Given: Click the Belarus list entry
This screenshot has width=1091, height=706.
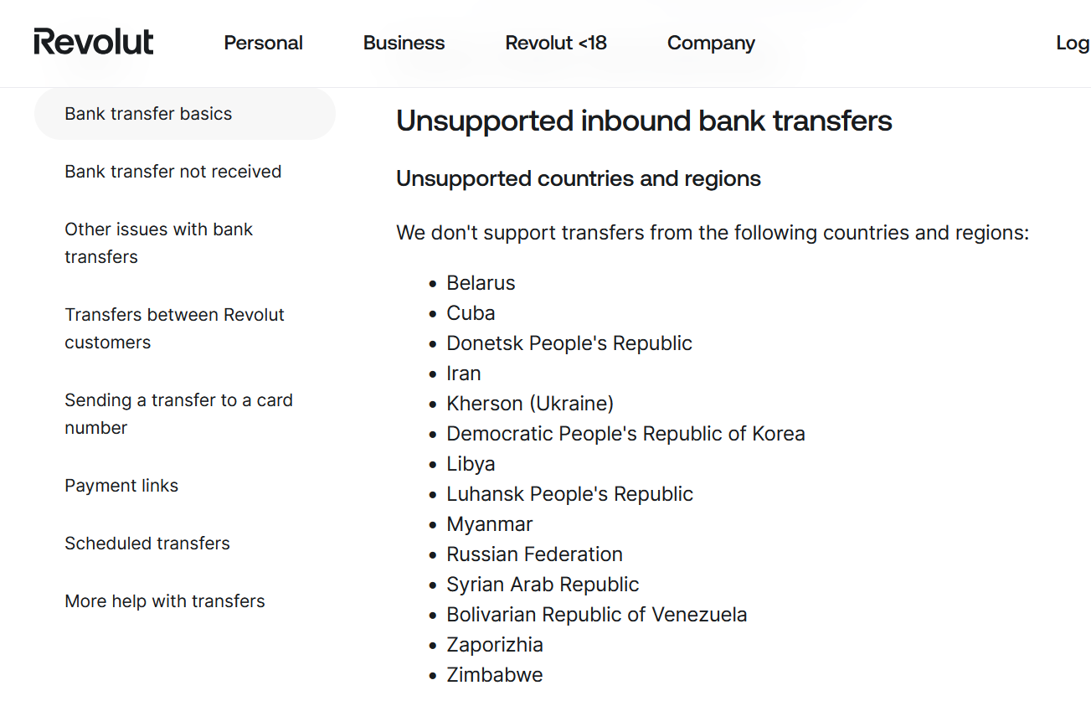Looking at the screenshot, I should [481, 283].
